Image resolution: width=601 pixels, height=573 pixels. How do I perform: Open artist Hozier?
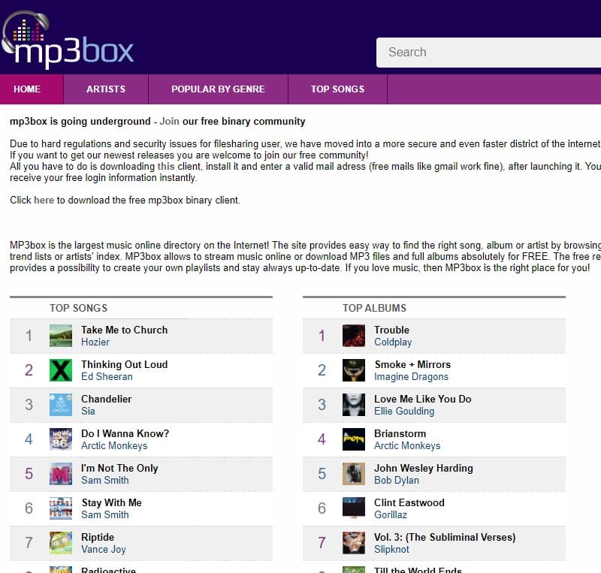[x=95, y=342]
